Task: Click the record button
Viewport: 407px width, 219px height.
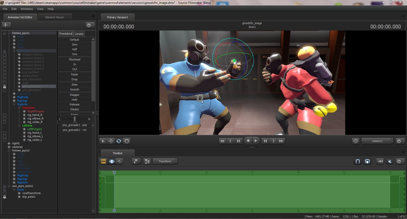Action: point(248,141)
